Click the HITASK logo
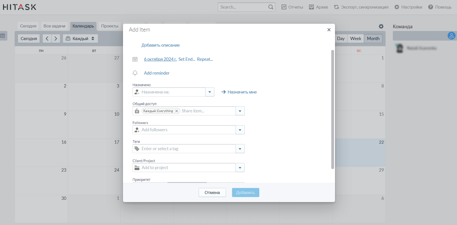Viewport: 457px width, 225px height. click(19, 7)
